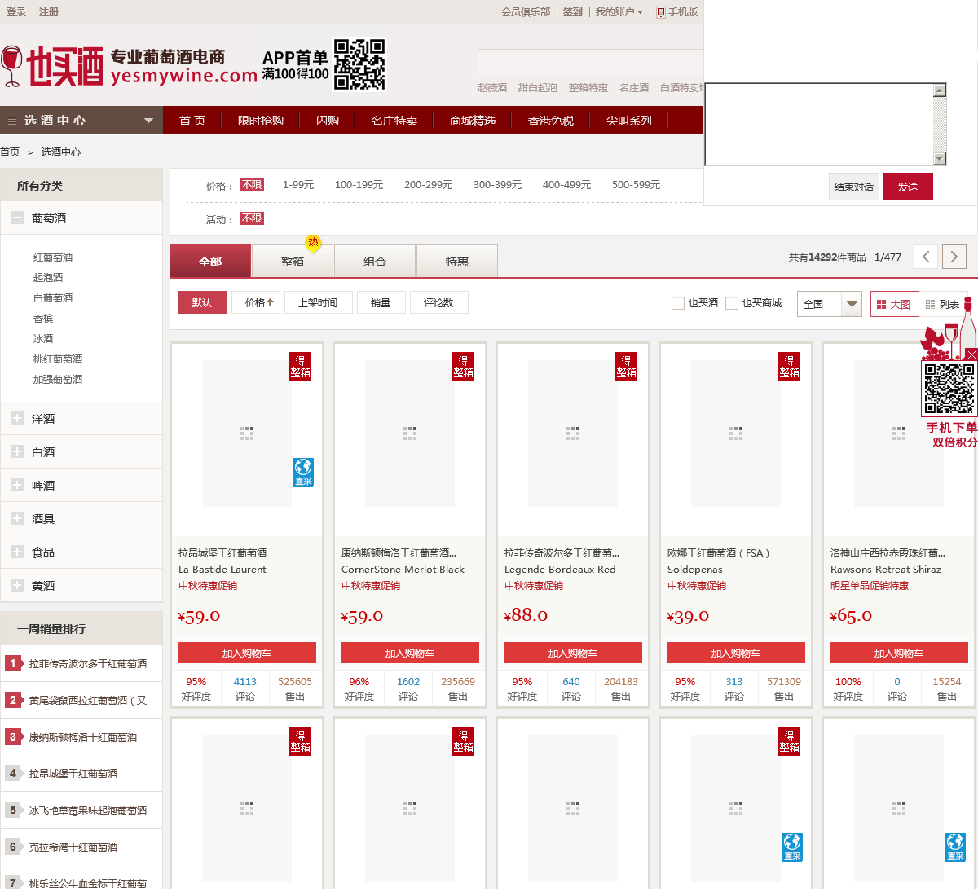The height and width of the screenshot is (889, 978).
Task: Open the 我的账户 dropdown
Action: (x=619, y=12)
